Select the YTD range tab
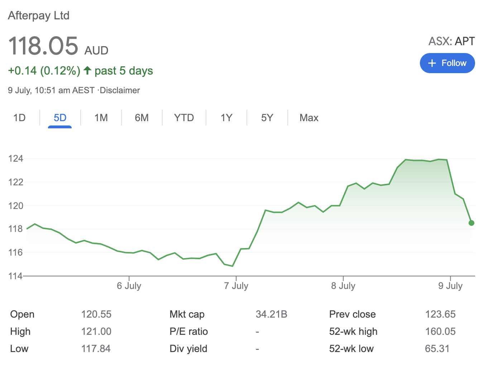This screenshot has height=380, width=498. (184, 118)
